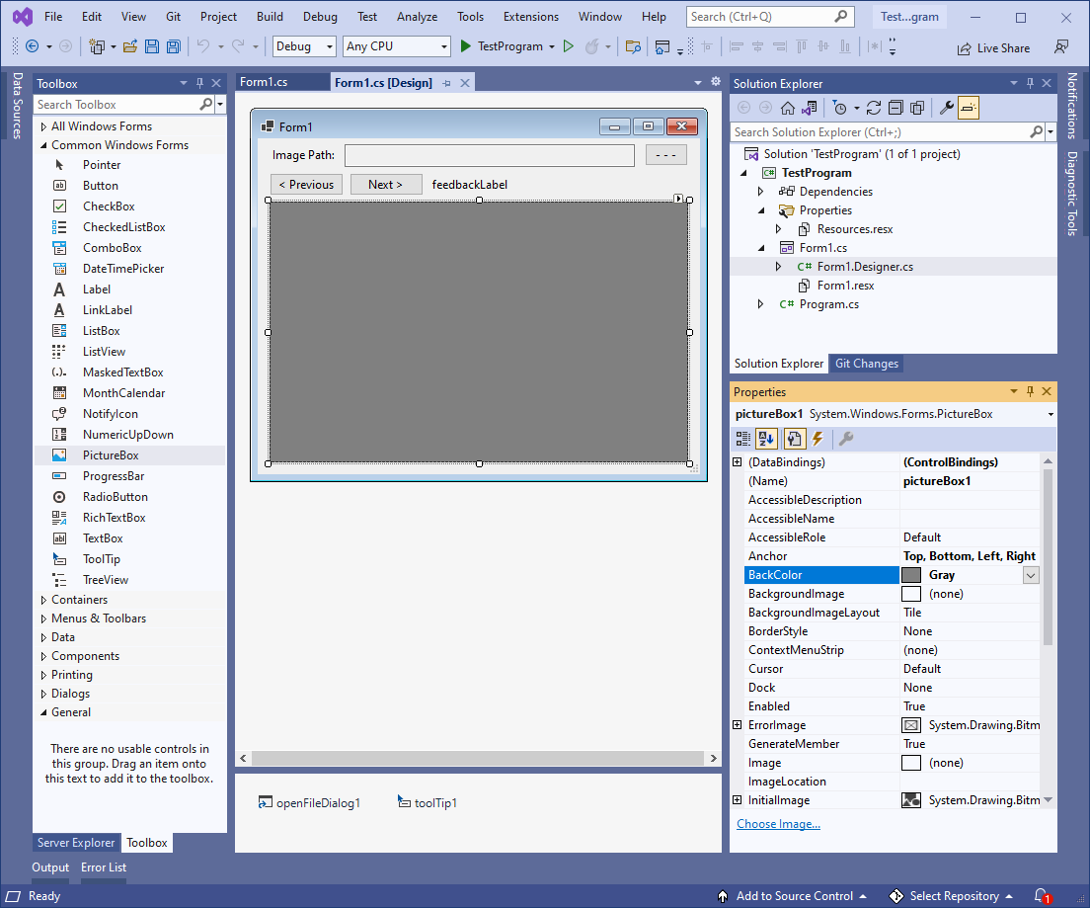Click the Next > button on Form1

[386, 185]
